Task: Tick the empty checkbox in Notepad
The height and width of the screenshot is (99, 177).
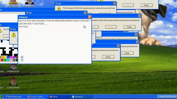Action: click(x=22, y=60)
